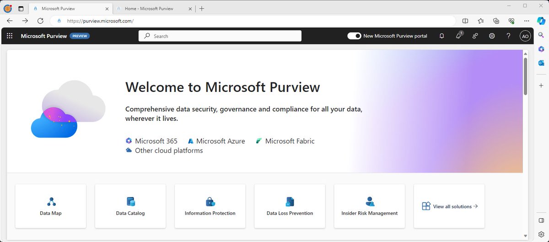Click Microsoft Purview header title

coord(44,36)
